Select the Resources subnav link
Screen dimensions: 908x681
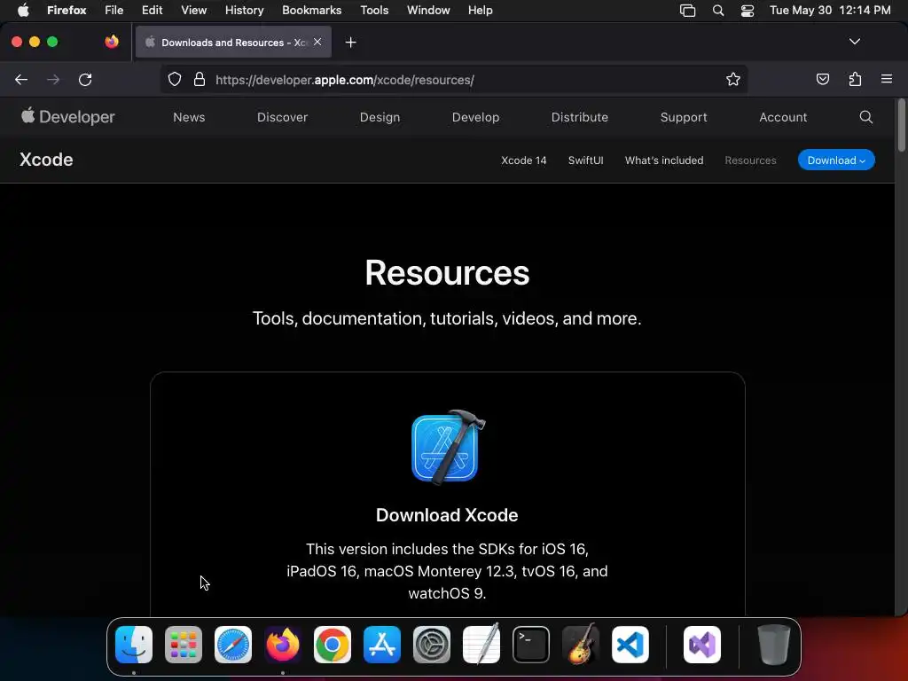coord(750,160)
